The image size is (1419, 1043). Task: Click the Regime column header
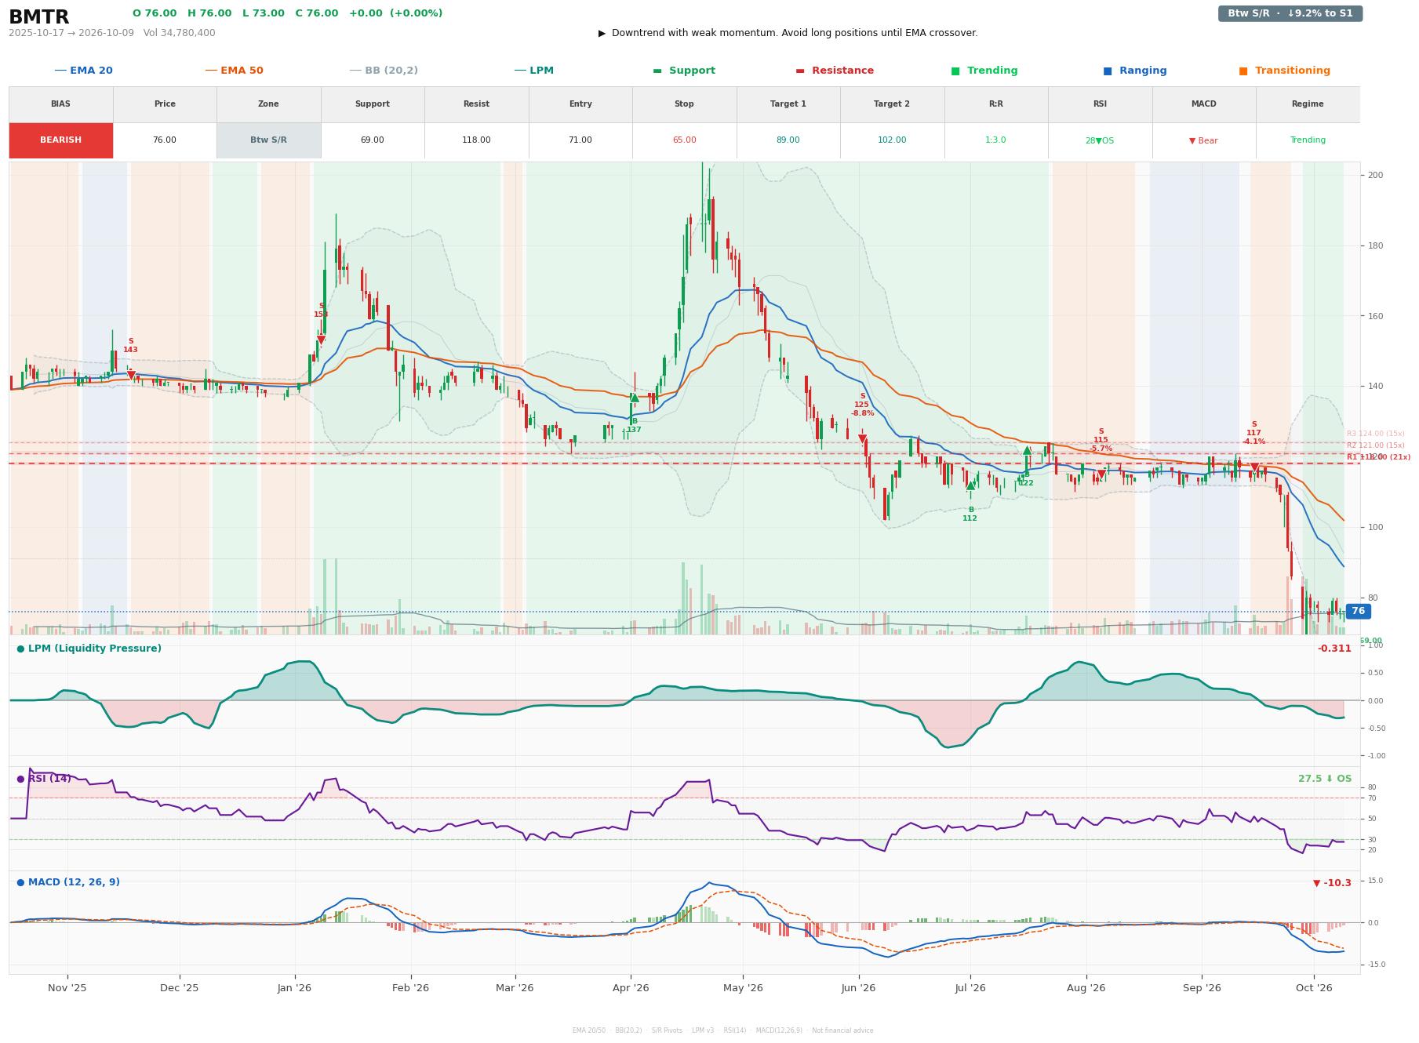click(x=1308, y=104)
